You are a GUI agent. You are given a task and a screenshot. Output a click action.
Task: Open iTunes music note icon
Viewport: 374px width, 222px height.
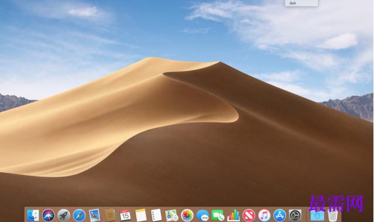tap(265, 216)
